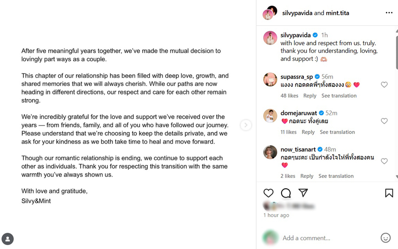398x249 pixels.
Task: Click tagged people icon on the image
Action: [x=7, y=239]
